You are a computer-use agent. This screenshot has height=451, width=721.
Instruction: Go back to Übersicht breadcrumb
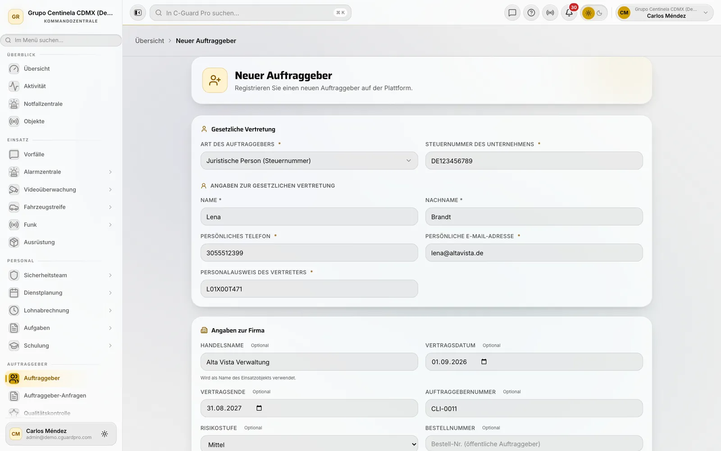click(150, 41)
